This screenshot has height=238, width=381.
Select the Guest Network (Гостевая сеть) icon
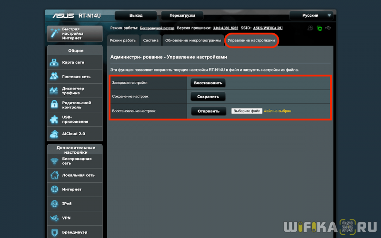click(x=54, y=76)
